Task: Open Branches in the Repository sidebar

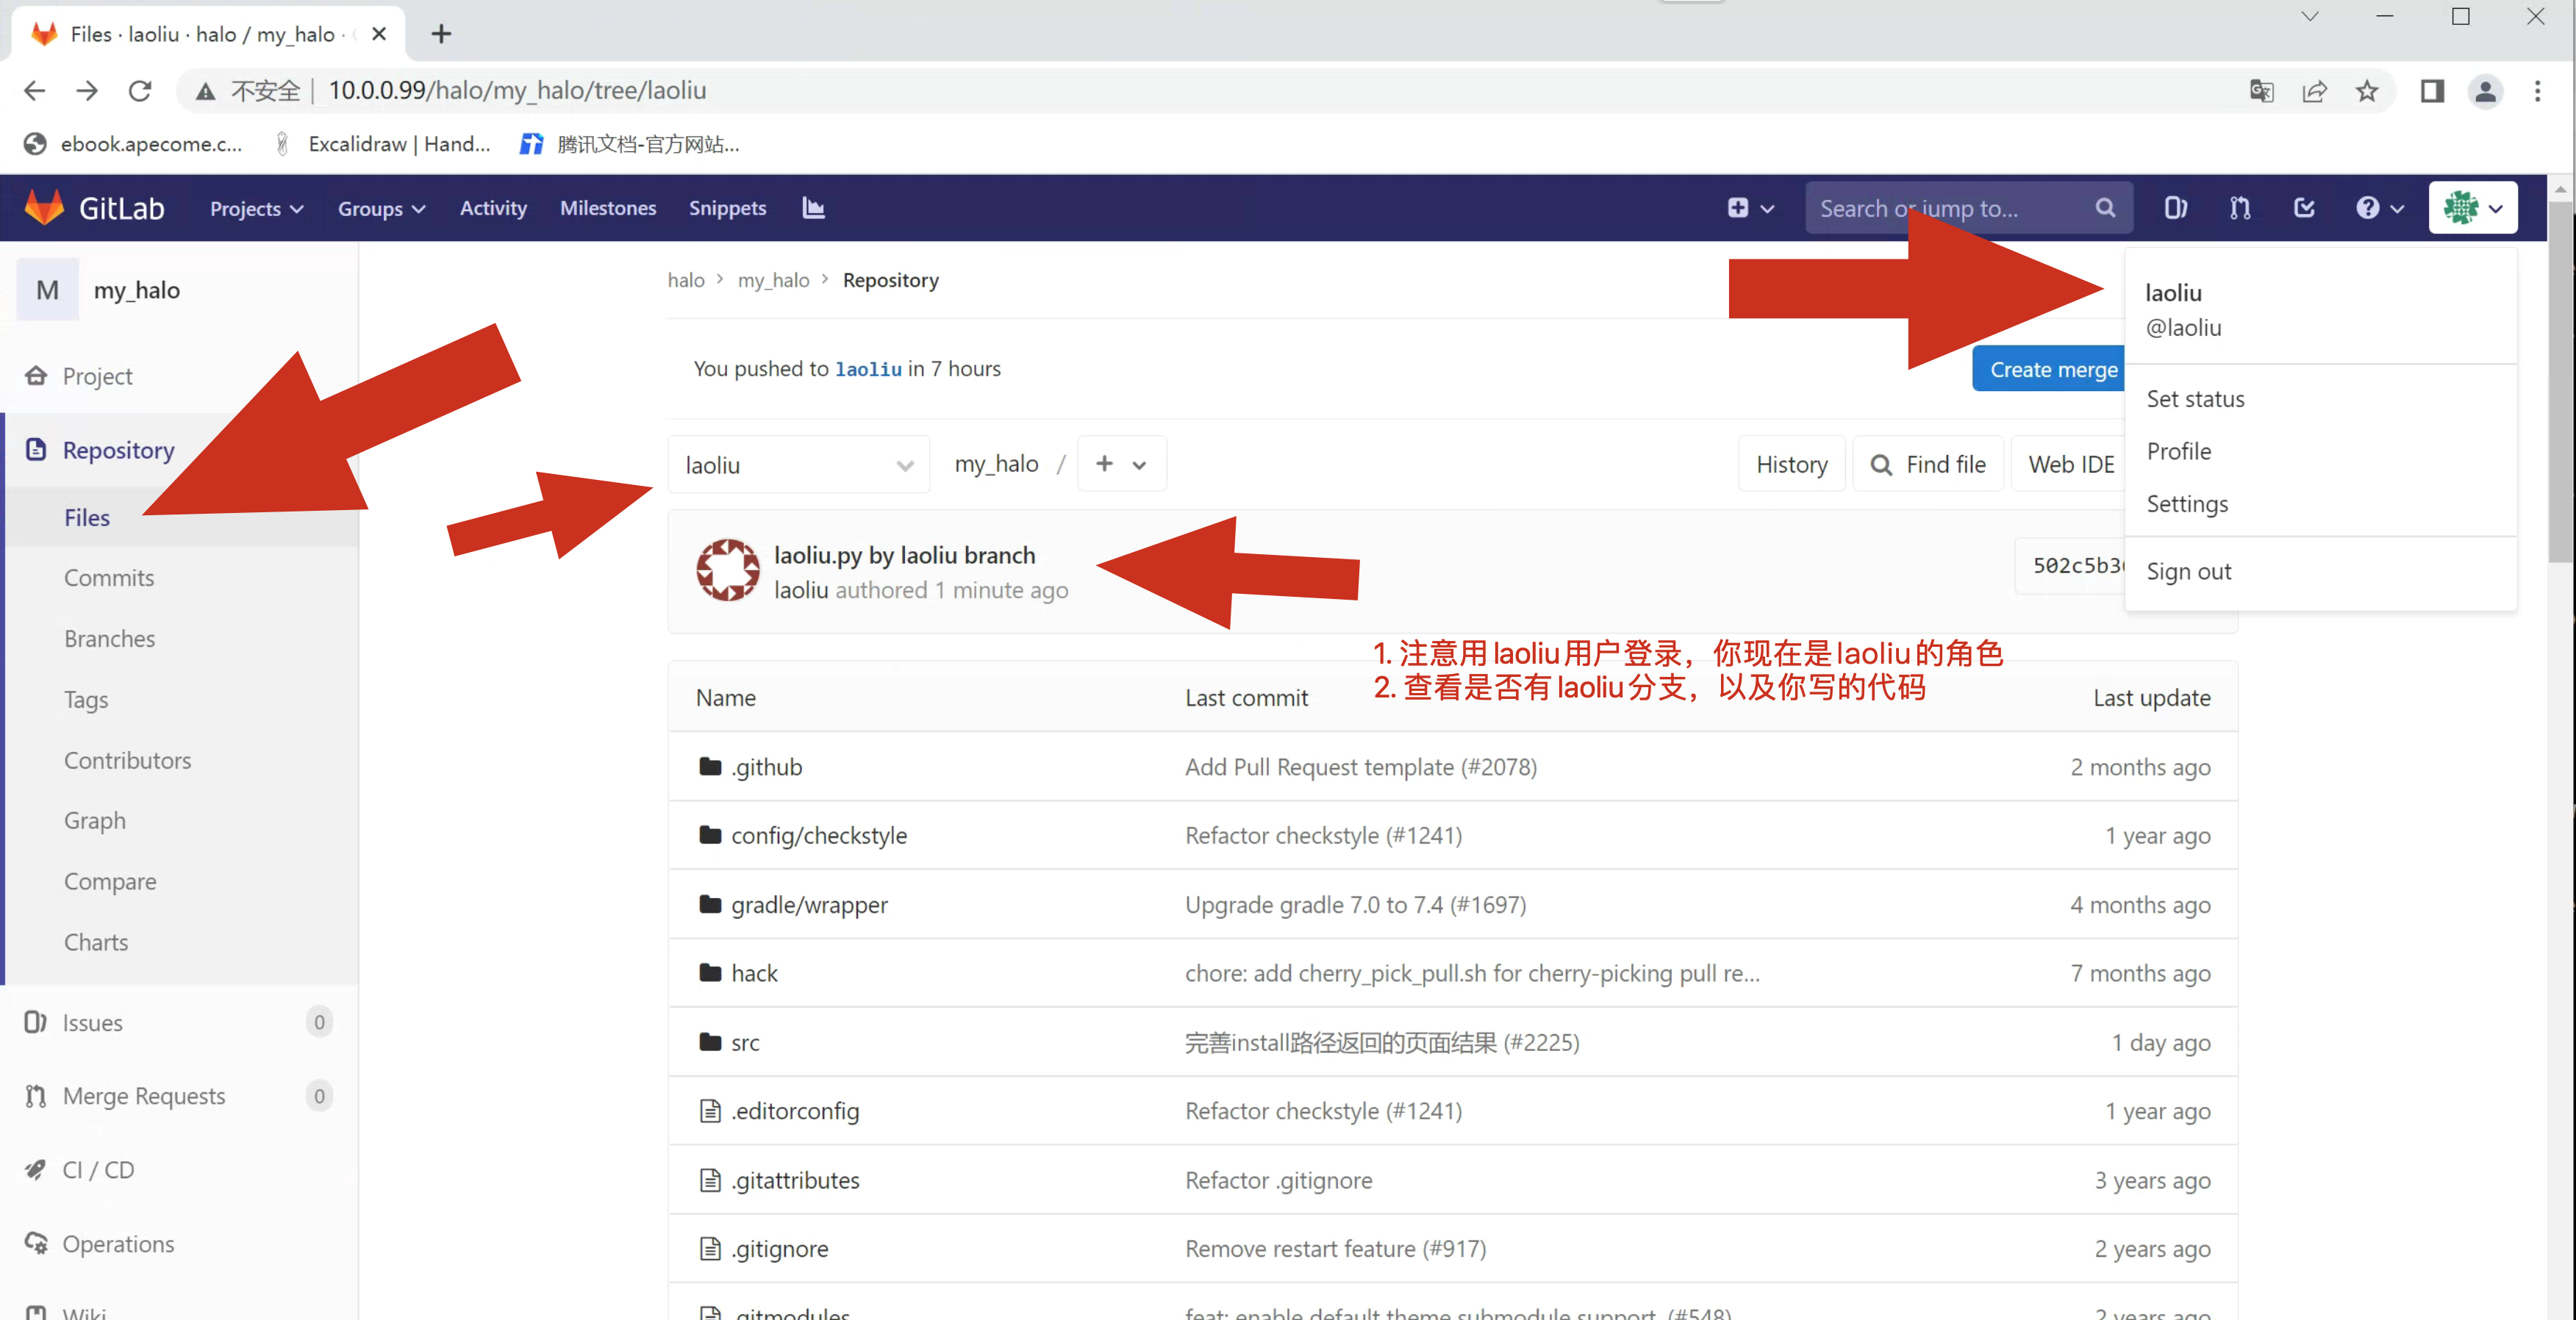Action: coord(109,639)
